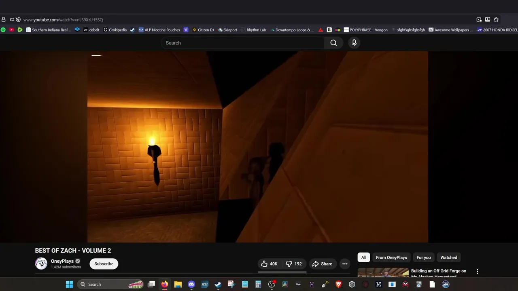Select the Watched filter chip

(449, 257)
